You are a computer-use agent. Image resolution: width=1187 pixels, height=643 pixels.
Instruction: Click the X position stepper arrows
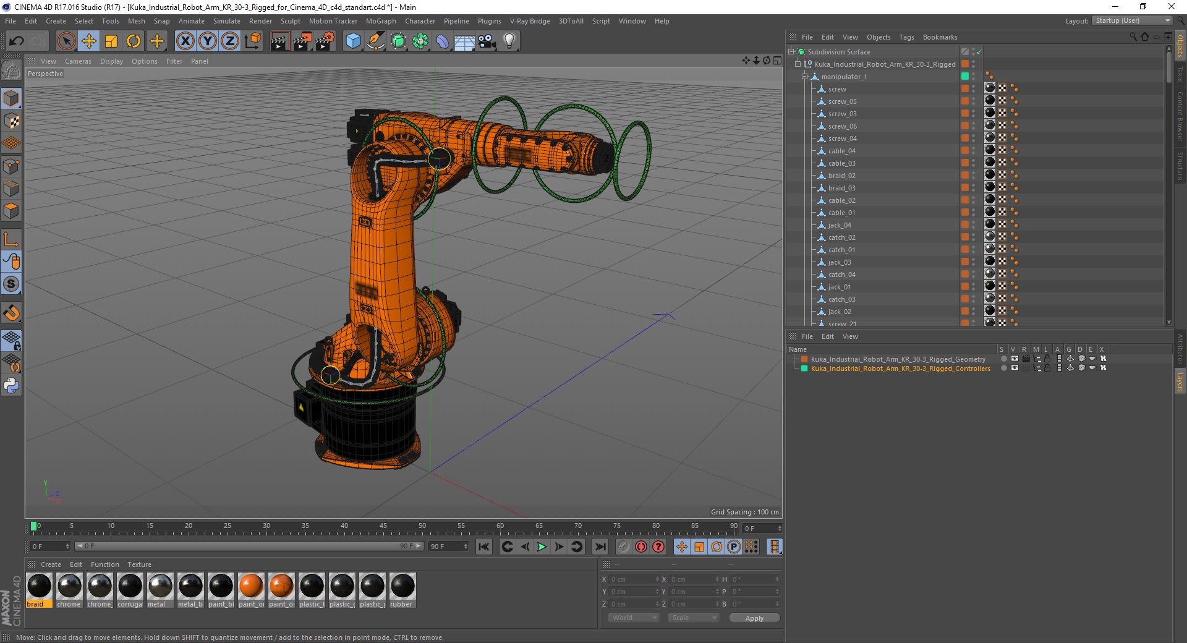coord(657,579)
